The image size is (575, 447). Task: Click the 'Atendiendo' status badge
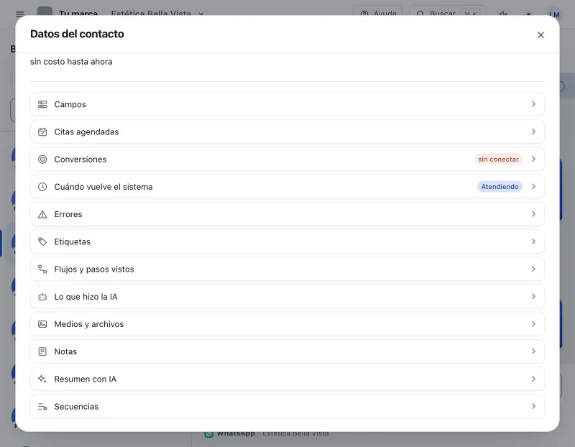pyautogui.click(x=500, y=187)
